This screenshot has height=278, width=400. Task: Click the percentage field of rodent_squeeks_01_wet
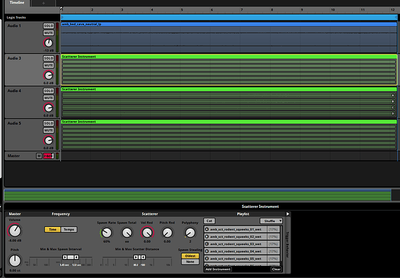(273, 229)
